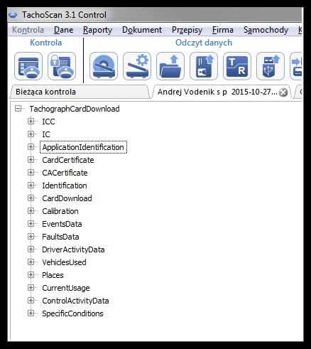Select the CardCertificate label

(x=68, y=160)
